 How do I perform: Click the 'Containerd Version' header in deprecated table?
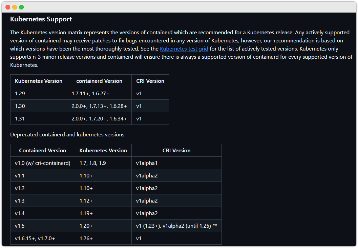click(43, 150)
